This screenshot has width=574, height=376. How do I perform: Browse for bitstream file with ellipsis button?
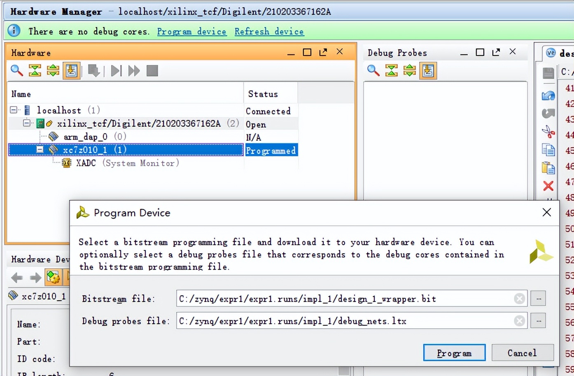(x=538, y=299)
